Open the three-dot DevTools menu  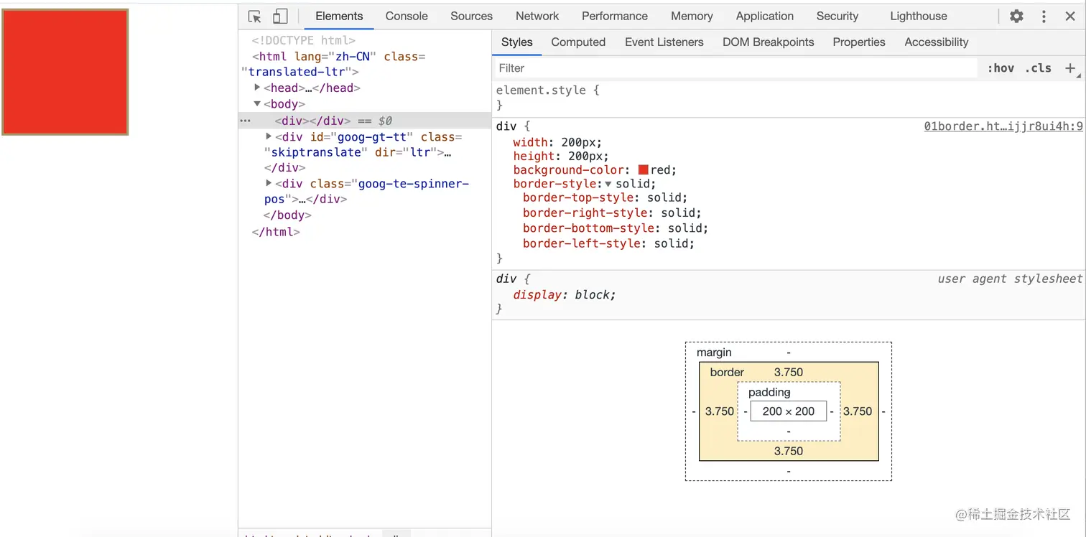1044,16
